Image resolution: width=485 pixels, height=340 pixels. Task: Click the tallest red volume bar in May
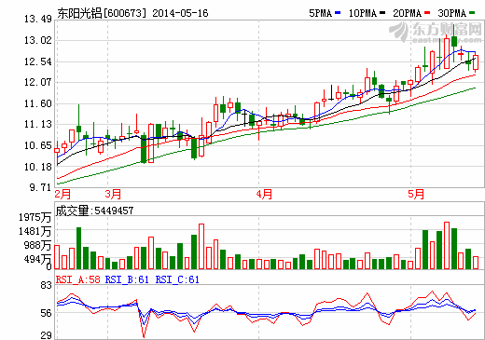(x=447, y=246)
